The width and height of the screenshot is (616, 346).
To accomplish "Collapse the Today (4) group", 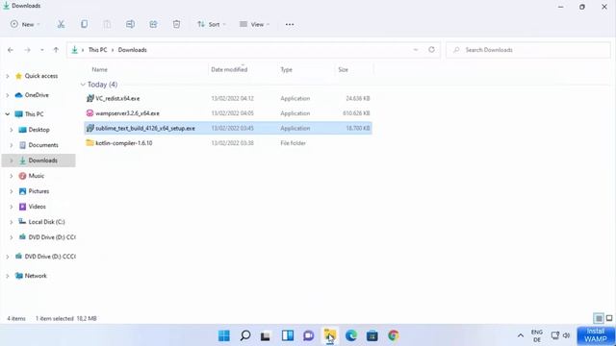I will point(83,85).
